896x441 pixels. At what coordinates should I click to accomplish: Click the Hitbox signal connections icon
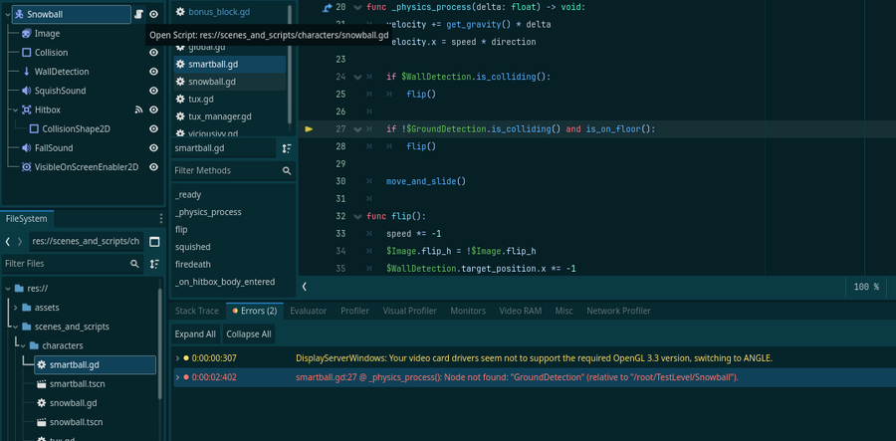point(139,110)
